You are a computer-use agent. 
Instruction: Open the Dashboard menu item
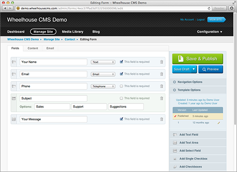click(x=16, y=32)
